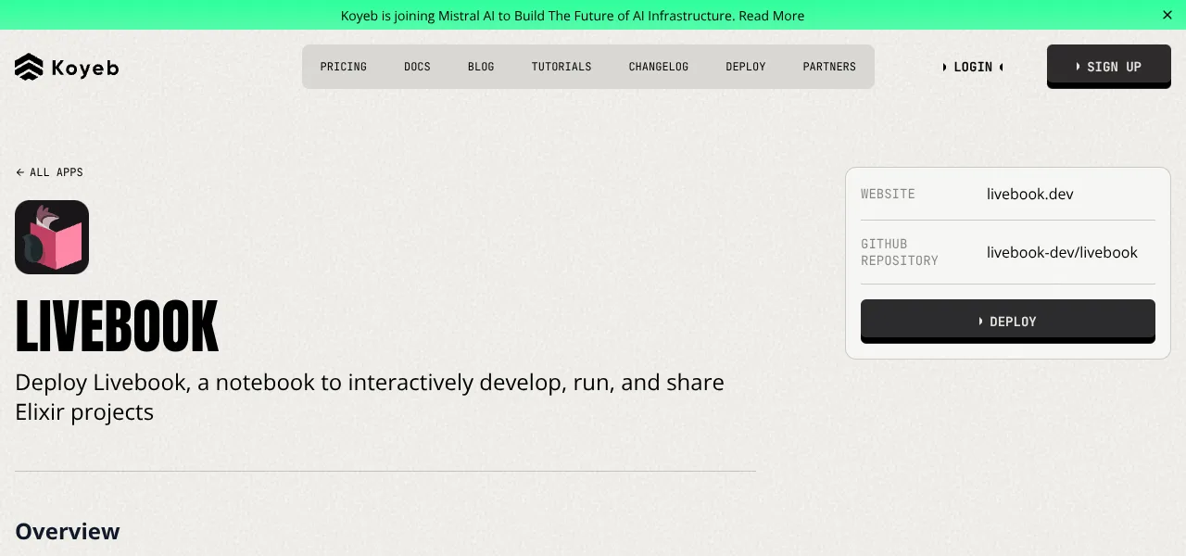The image size is (1186, 556).
Task: Open livebook-dev/livebook GitHub repository link
Action: pos(1062,252)
